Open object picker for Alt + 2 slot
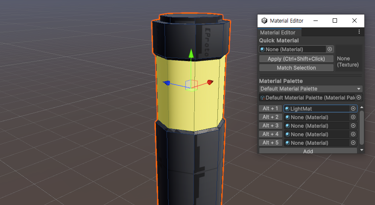Screen dimensions: 375x205 353,117
